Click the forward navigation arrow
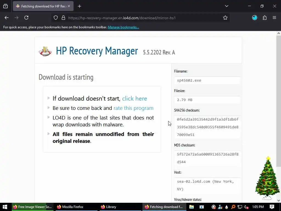The image size is (281, 211). tap(16, 18)
